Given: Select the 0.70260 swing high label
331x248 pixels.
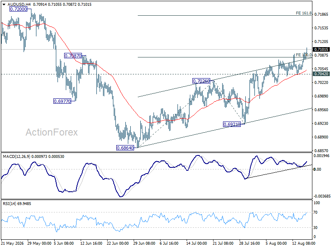Looking at the screenshot, I should (x=201, y=81).
